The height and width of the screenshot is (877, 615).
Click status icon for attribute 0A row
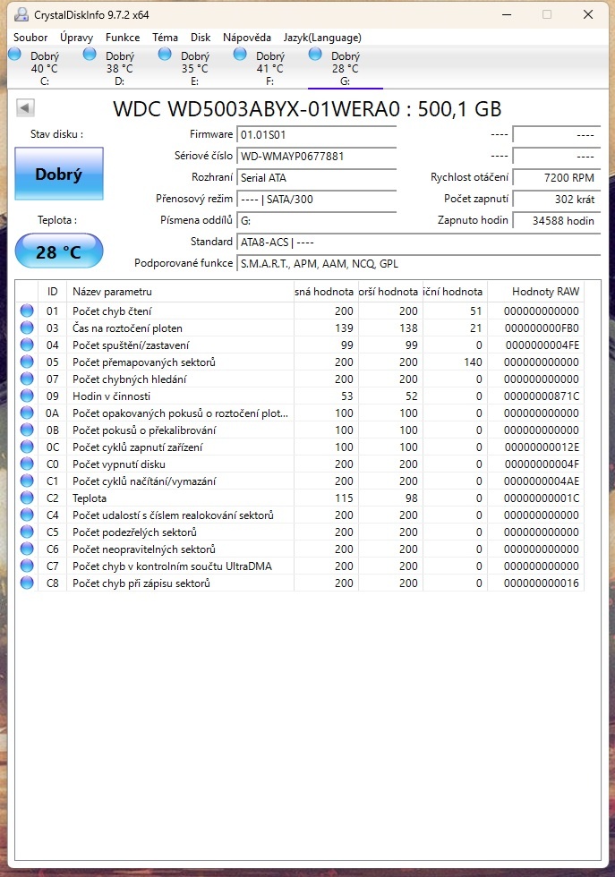(x=27, y=413)
